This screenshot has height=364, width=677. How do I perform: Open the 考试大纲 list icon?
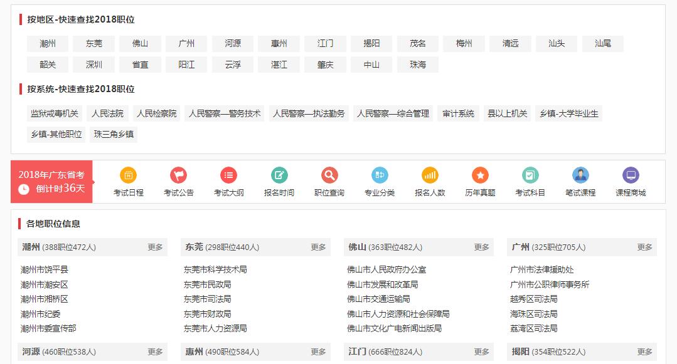229,175
